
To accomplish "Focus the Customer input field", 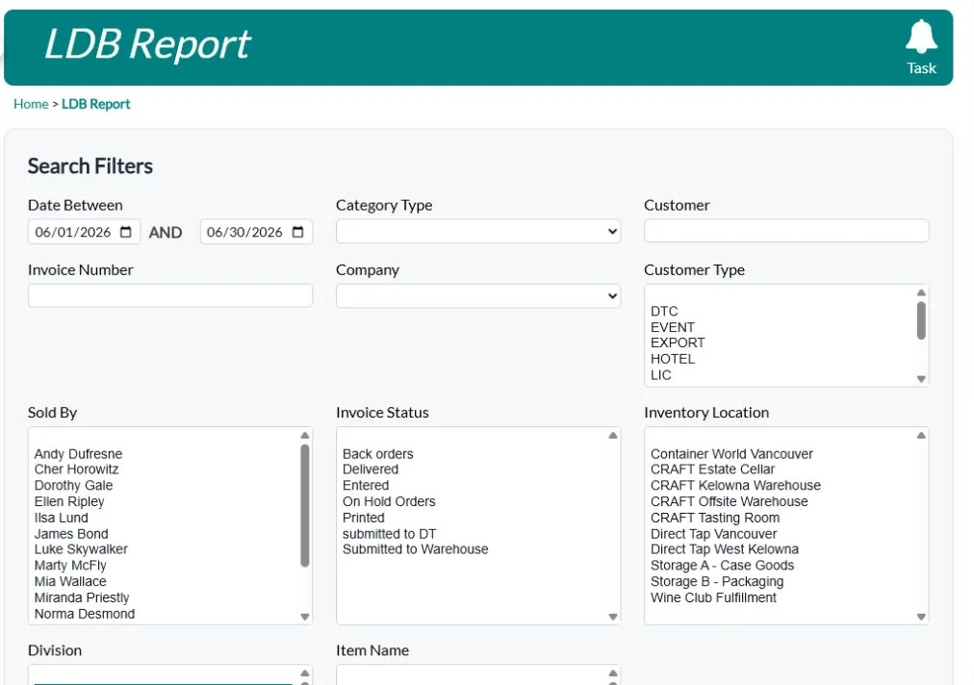I will point(786,230).
